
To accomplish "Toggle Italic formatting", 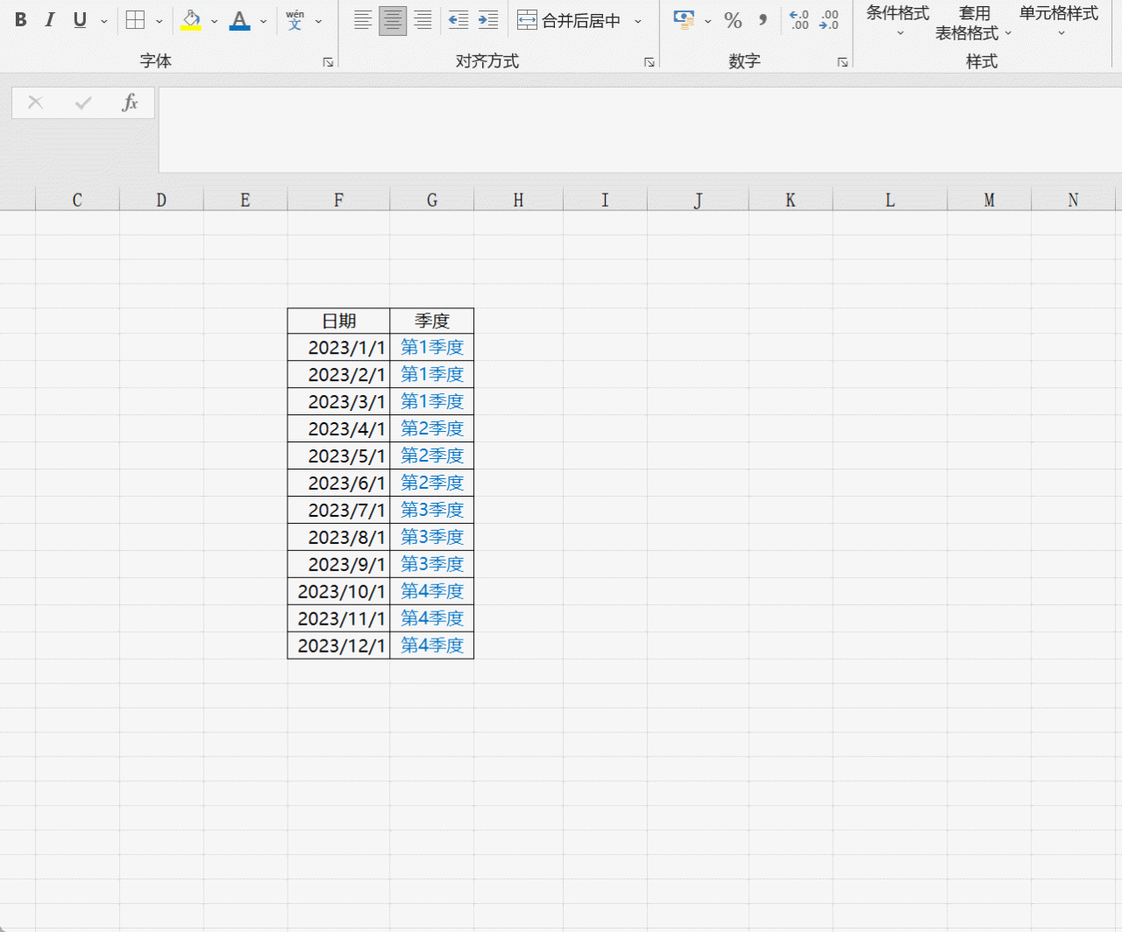I will [50, 20].
